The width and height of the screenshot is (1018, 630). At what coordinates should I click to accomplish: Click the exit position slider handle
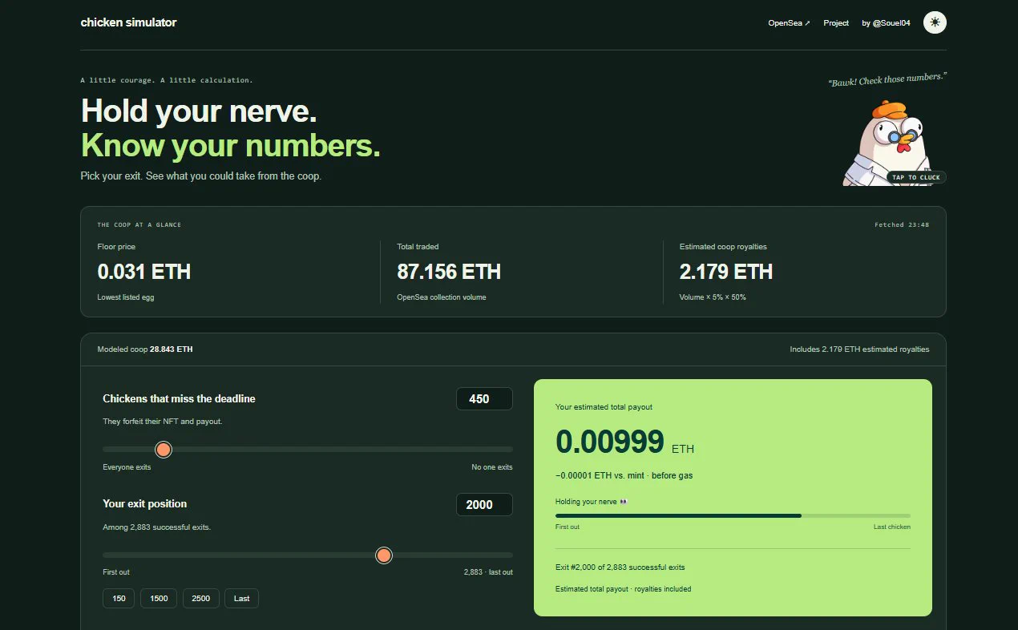pos(384,555)
